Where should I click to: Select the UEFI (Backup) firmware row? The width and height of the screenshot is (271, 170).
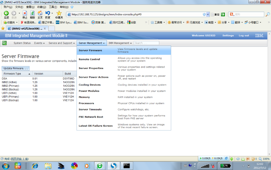coord(39,100)
